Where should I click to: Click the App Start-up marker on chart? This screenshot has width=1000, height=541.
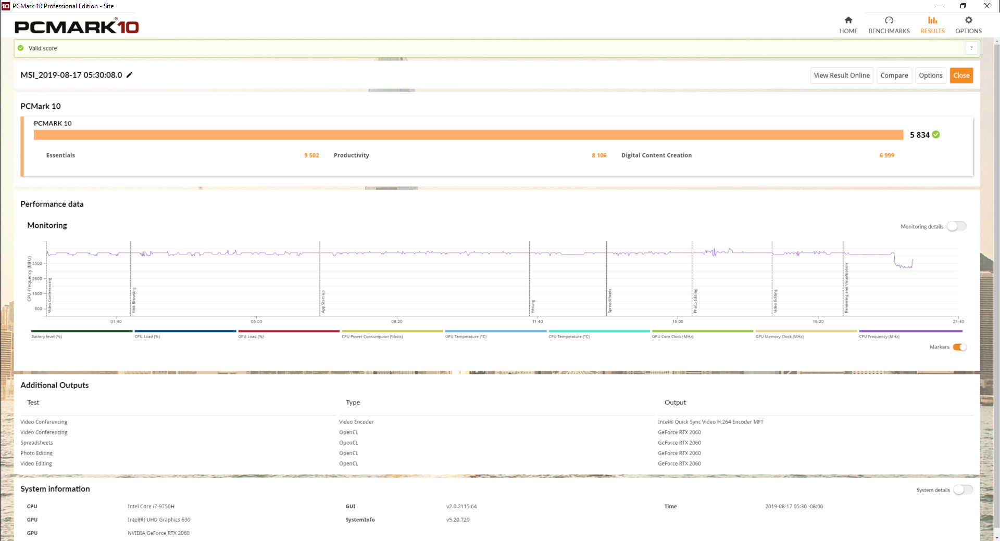[323, 302]
